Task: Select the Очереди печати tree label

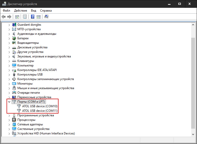Action: 29,93
